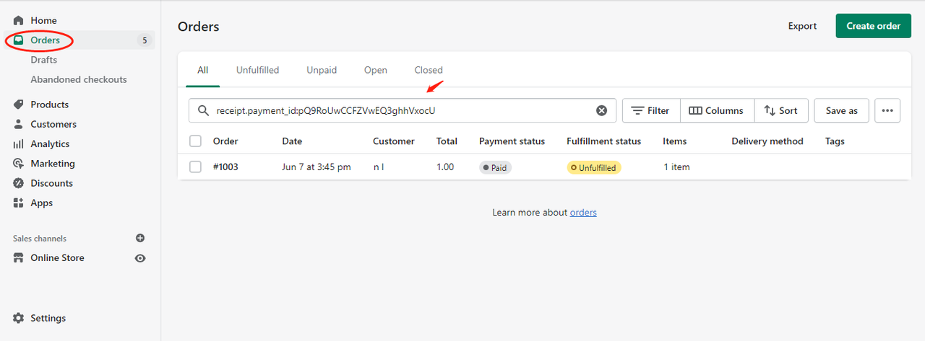Switch to the Unpaid tab

(x=322, y=70)
